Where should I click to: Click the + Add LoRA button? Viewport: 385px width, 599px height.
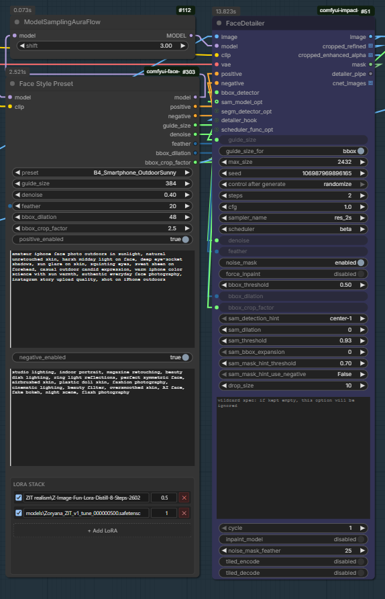point(102,531)
